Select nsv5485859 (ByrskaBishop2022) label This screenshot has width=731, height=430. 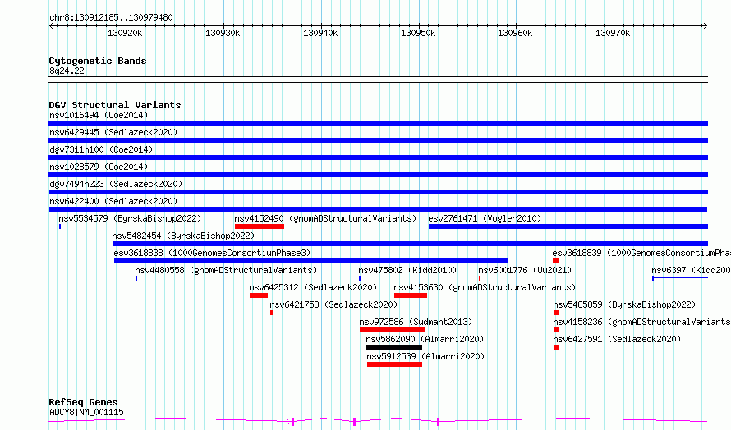point(624,304)
